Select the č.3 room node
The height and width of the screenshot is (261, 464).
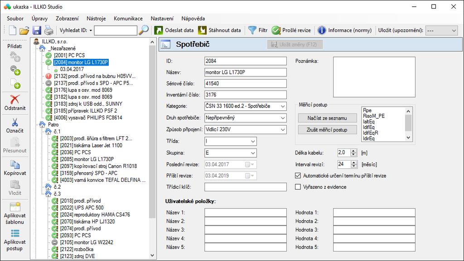click(57, 194)
